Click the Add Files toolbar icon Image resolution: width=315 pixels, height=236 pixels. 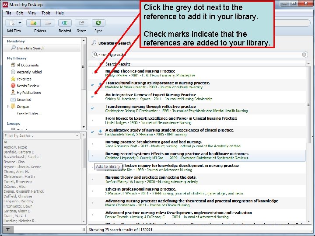(12, 23)
